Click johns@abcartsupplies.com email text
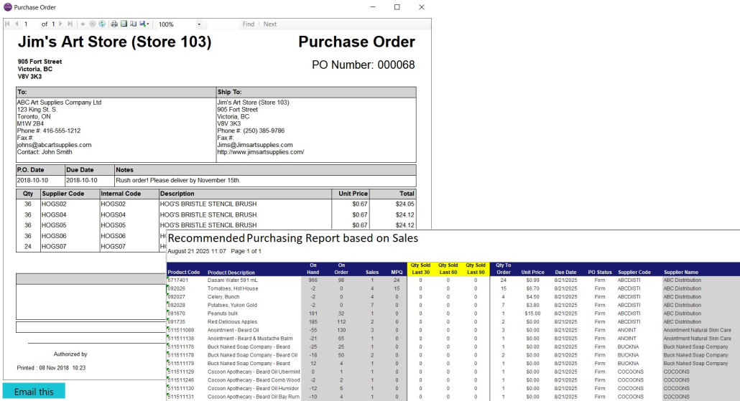This screenshot has width=740, height=401. click(x=55, y=145)
